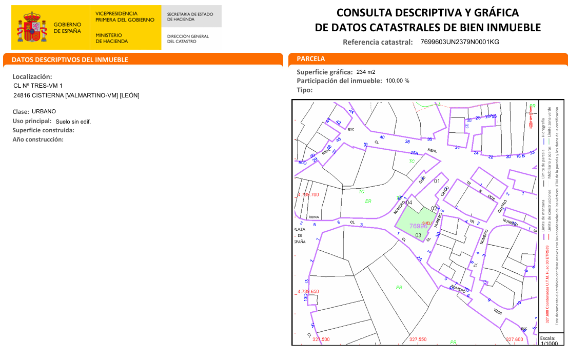Click the "Hidrografía" legend entry
The width and height of the screenshot is (568, 361).
(543, 131)
